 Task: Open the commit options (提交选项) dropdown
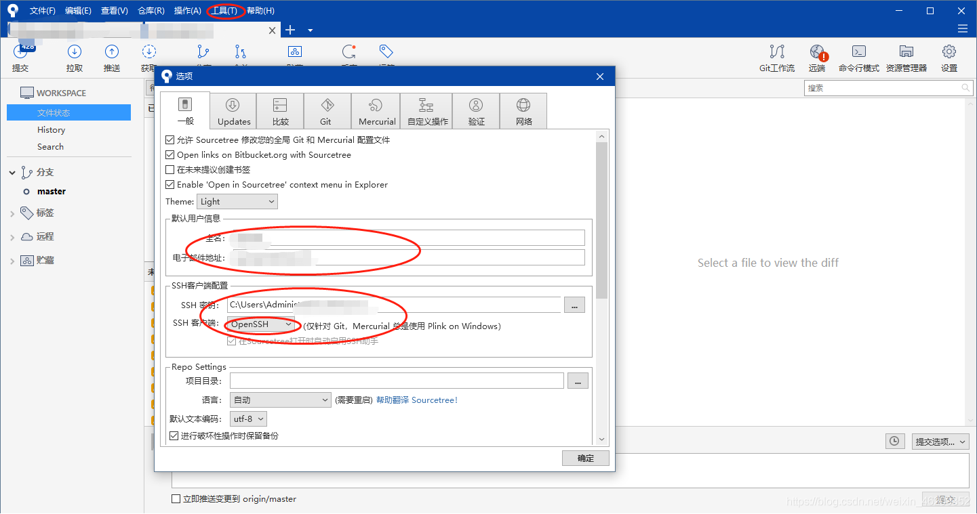[940, 442]
